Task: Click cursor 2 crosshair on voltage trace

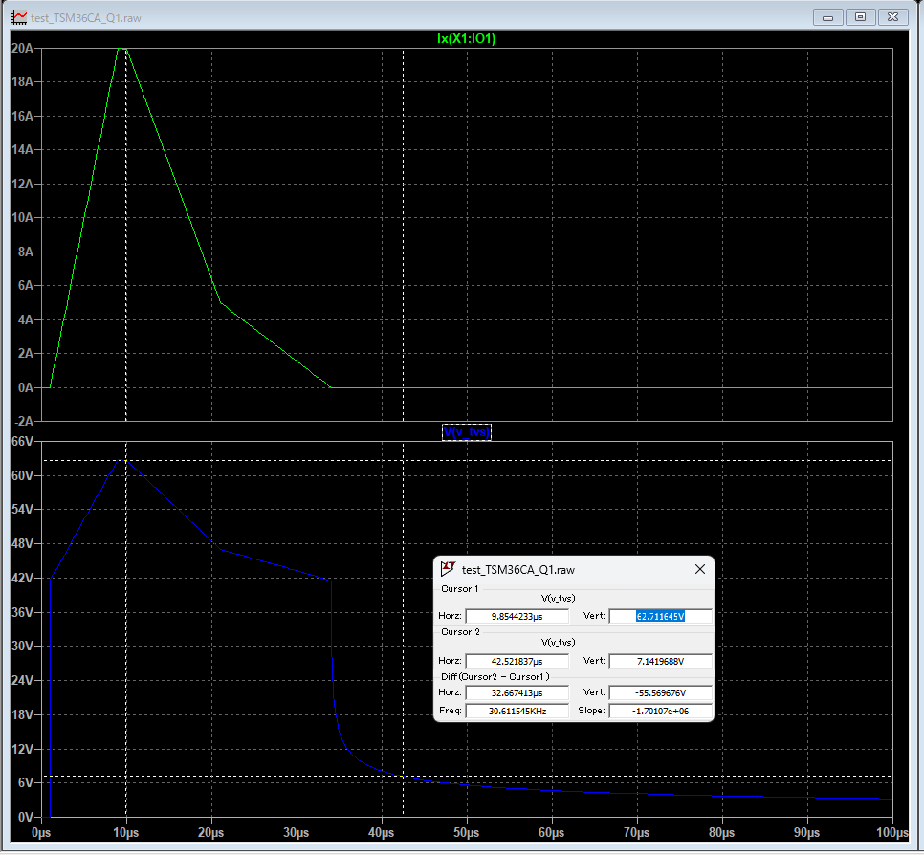Action: [403, 776]
